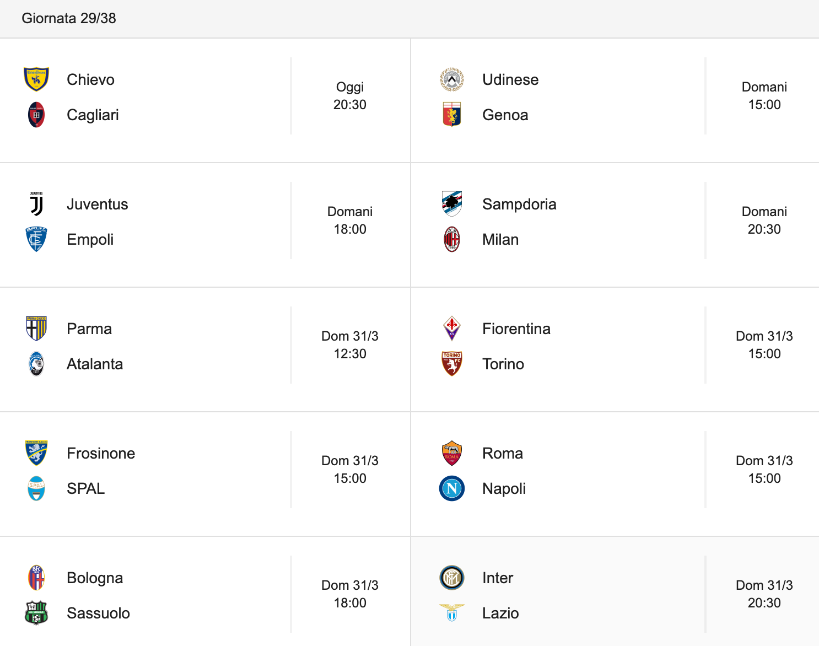Image resolution: width=819 pixels, height=646 pixels.
Task: Click the Milan crest icon
Action: 452,239
